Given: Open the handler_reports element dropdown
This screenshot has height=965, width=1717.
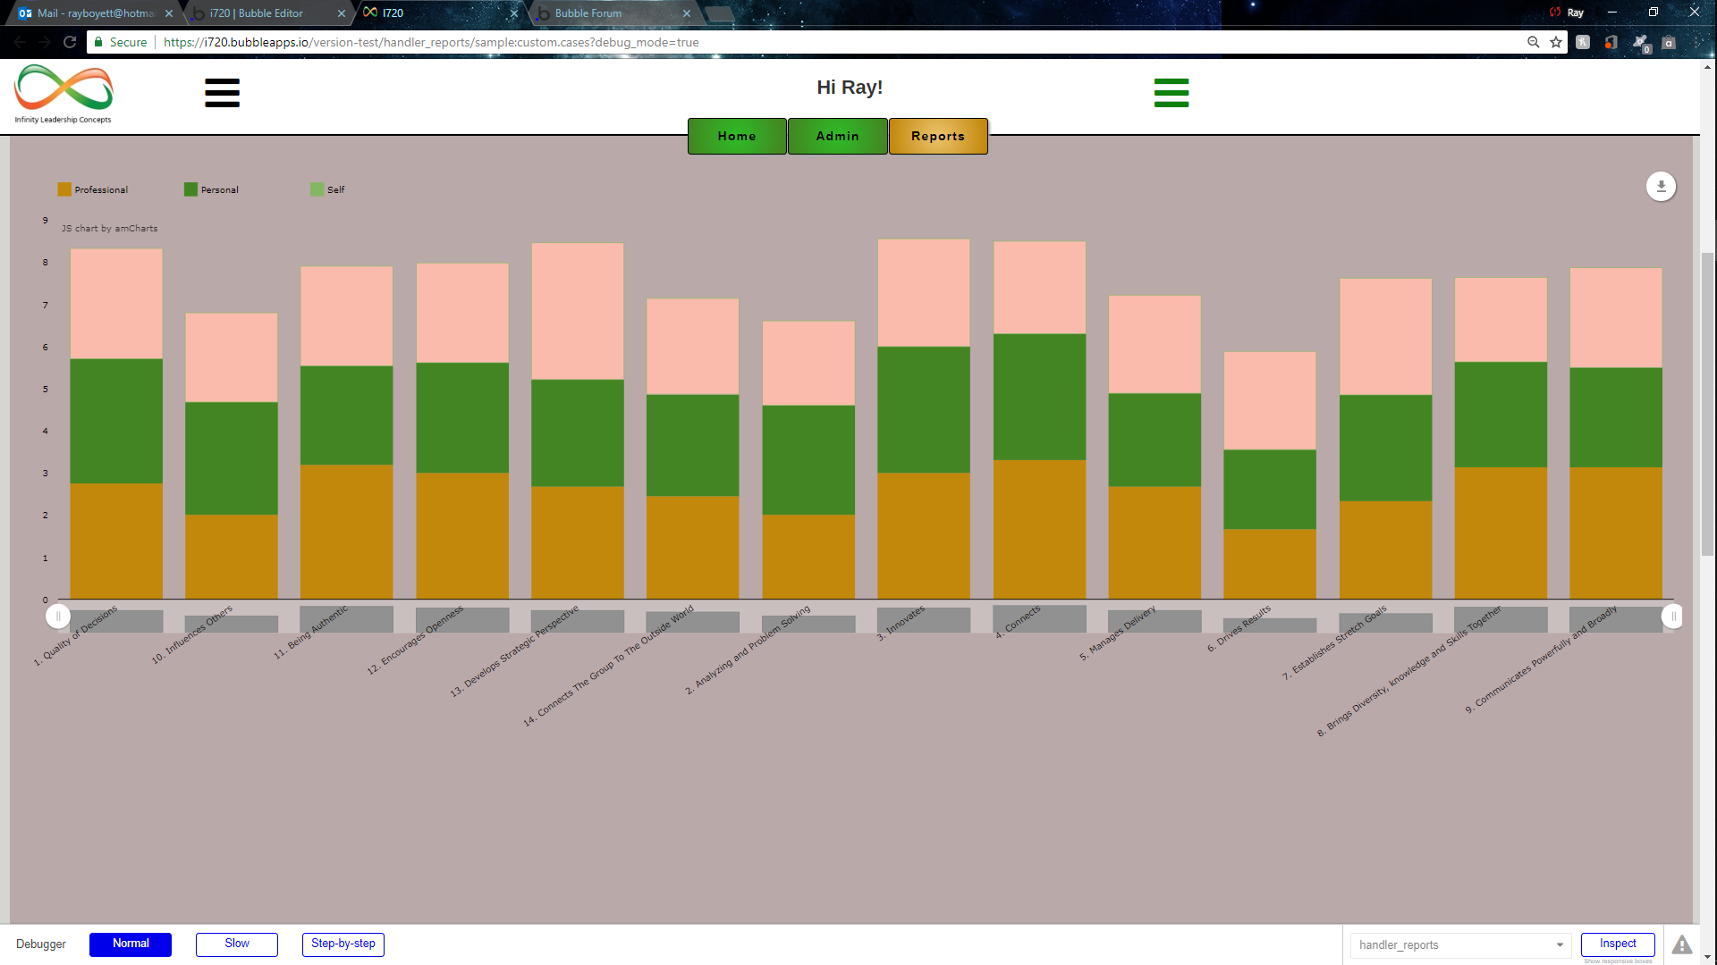Looking at the screenshot, I should 1459,945.
